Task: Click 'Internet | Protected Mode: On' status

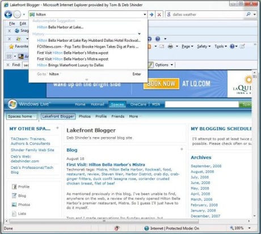Action: pyautogui.click(x=172, y=228)
